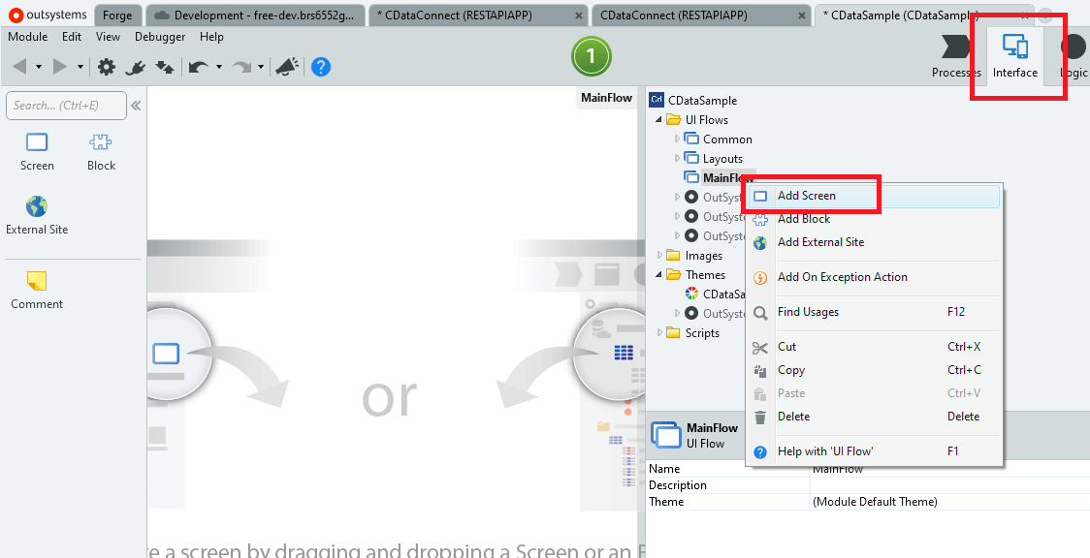The width and height of the screenshot is (1090, 558).
Task: Open the module settings gear icon
Action: click(x=107, y=67)
